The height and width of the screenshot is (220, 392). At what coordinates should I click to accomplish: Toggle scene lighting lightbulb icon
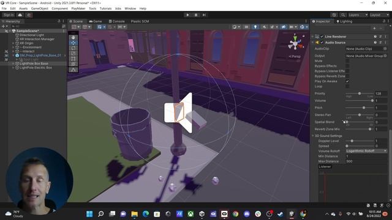[255, 27]
